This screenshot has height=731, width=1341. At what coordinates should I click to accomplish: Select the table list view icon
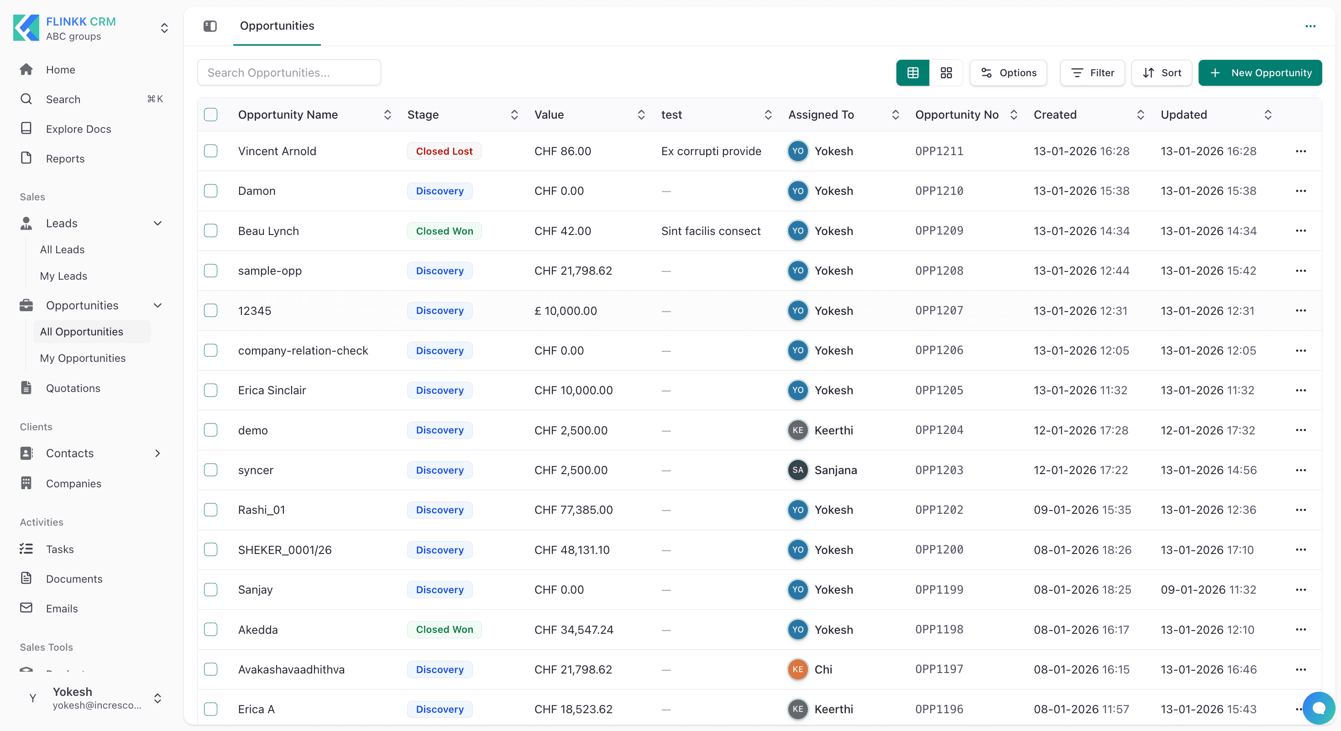click(x=912, y=72)
